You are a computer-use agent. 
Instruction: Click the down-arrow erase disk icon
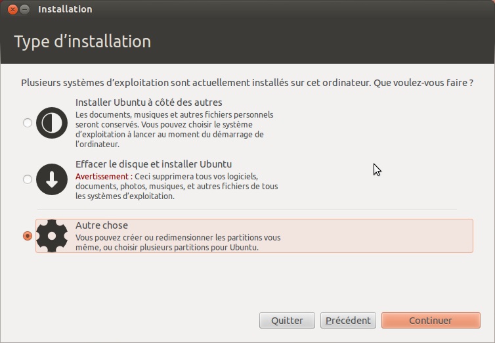[52, 179]
